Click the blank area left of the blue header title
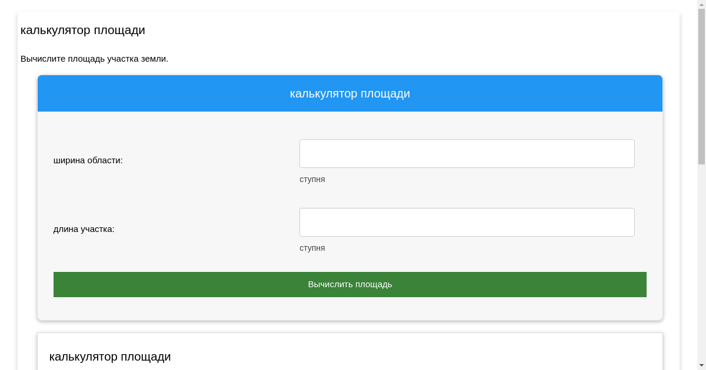706x370 pixels. (x=147, y=93)
